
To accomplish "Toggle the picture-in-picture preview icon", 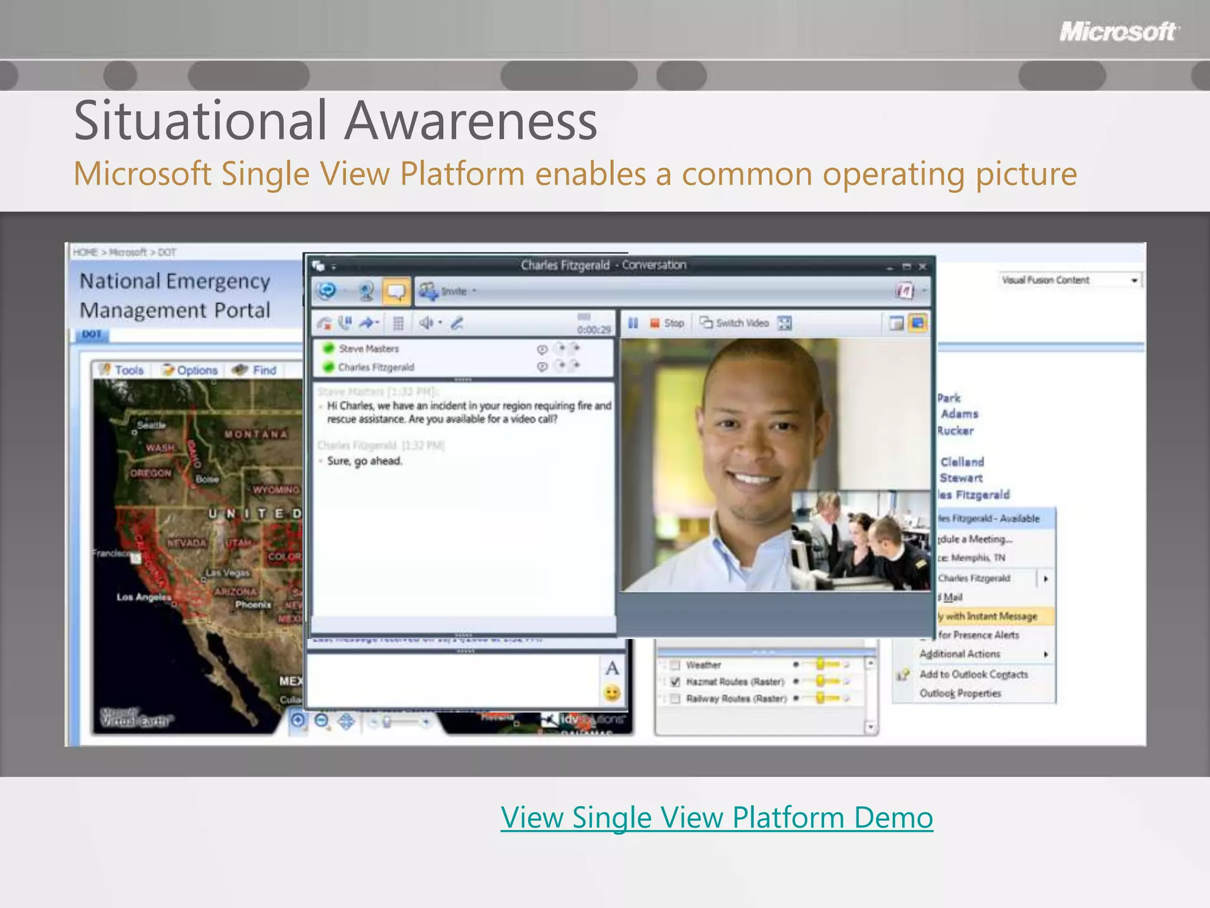I will (918, 323).
